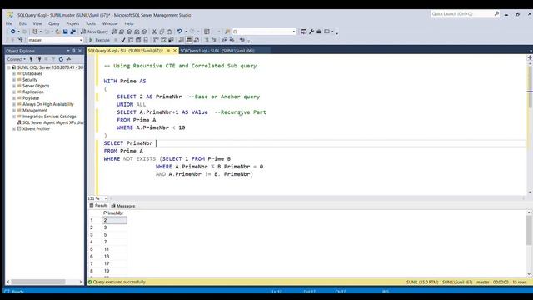Click Increase Indent icon
This screenshot has width=533, height=300.
[x=232, y=40]
